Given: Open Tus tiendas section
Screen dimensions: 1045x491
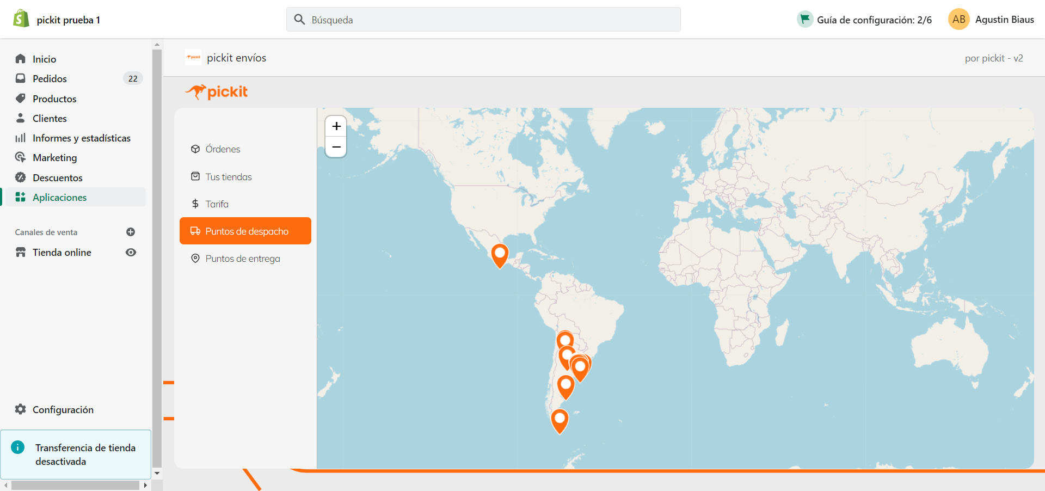Looking at the screenshot, I should (x=228, y=177).
